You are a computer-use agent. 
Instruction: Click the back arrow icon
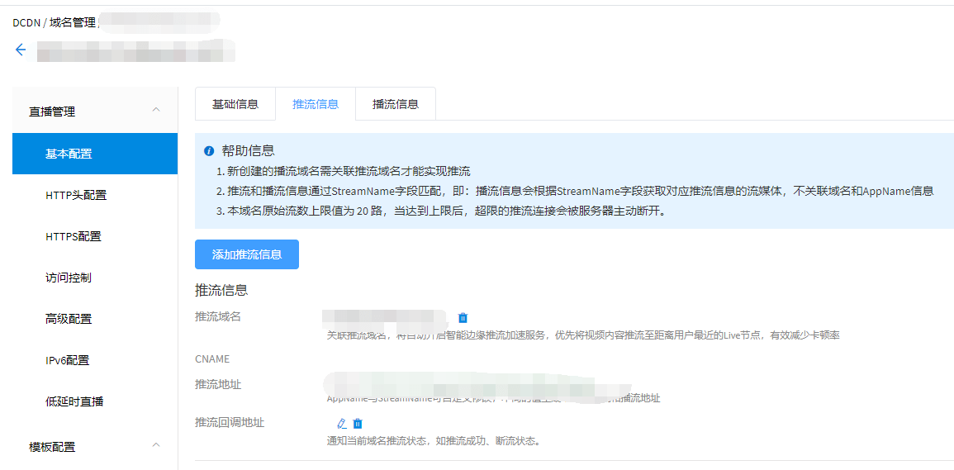(x=21, y=50)
